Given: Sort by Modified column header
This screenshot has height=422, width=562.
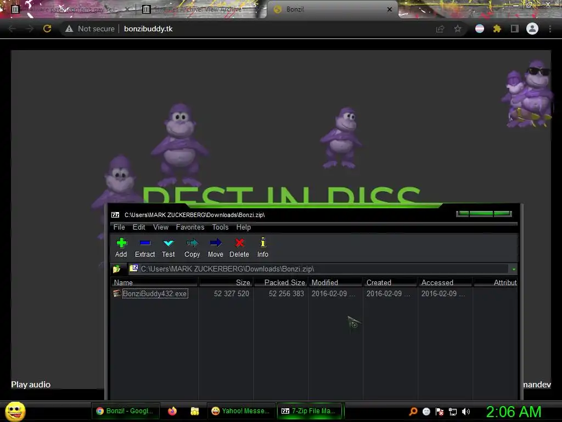Looking at the screenshot, I should (336, 282).
